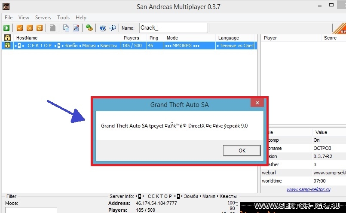Sort by Ping column header
Viewport: 346px width, 213px height.
click(x=155, y=38)
